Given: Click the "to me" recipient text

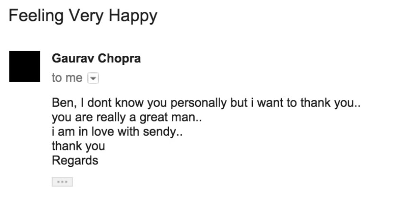Looking at the screenshot, I should point(67,78).
